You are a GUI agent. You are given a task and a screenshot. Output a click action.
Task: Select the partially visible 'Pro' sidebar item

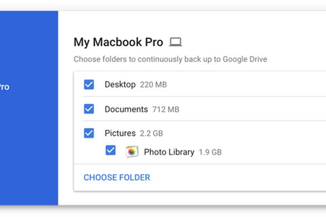tap(5, 87)
